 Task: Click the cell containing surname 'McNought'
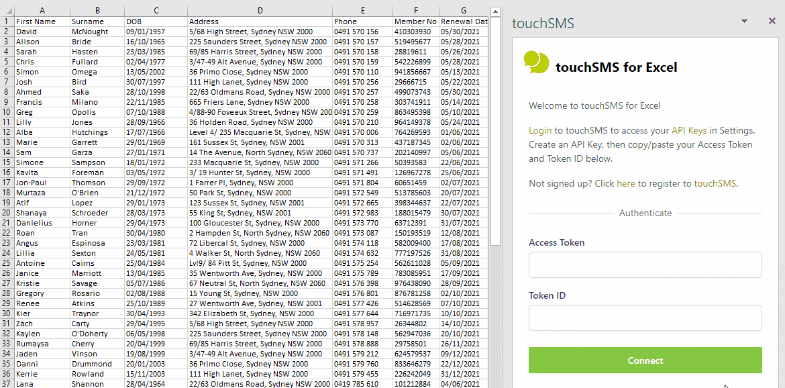tap(97, 32)
